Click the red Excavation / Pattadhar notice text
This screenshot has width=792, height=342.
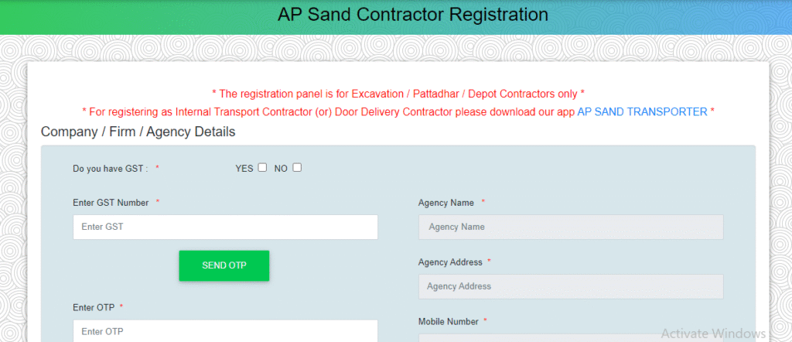pos(398,94)
